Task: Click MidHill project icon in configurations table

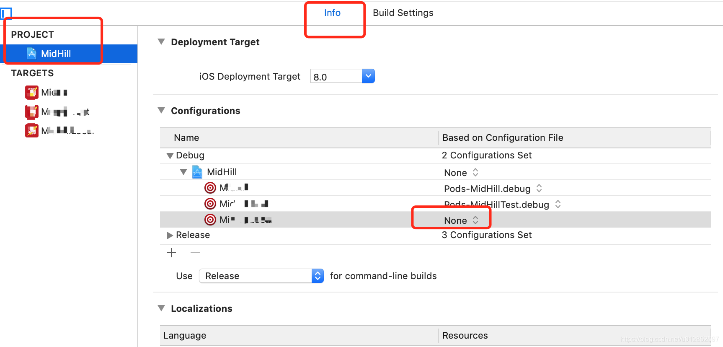Action: 197,172
